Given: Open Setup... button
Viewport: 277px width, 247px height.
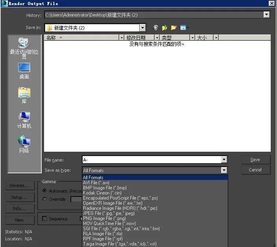Looking at the screenshot, I should pos(20,197).
